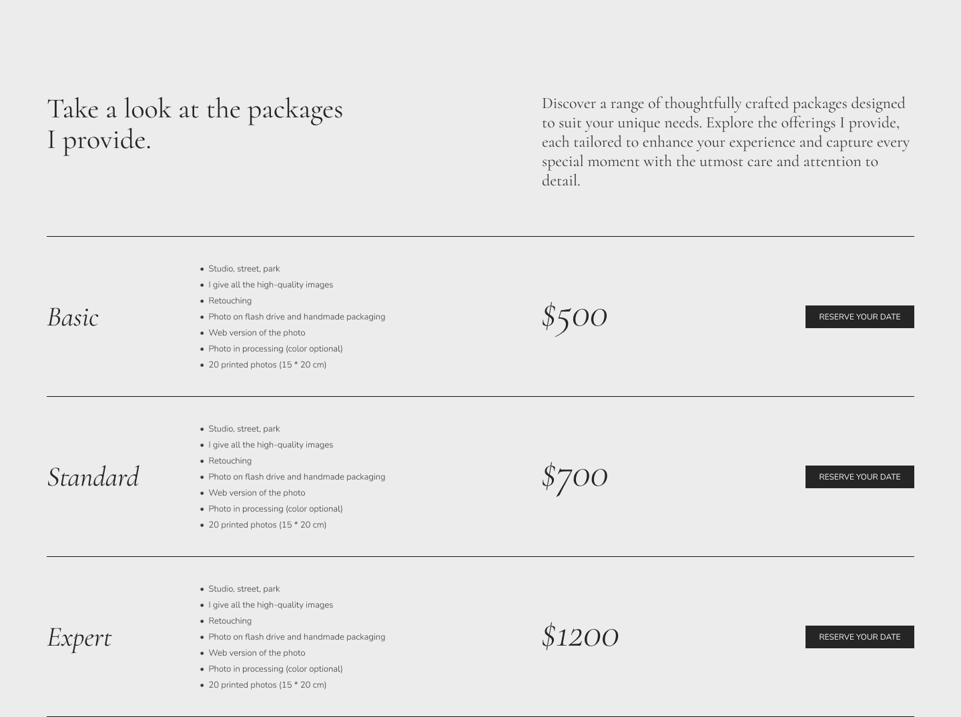
Task: Click 'Retouching' in the Expert package list
Action: pyautogui.click(x=230, y=621)
